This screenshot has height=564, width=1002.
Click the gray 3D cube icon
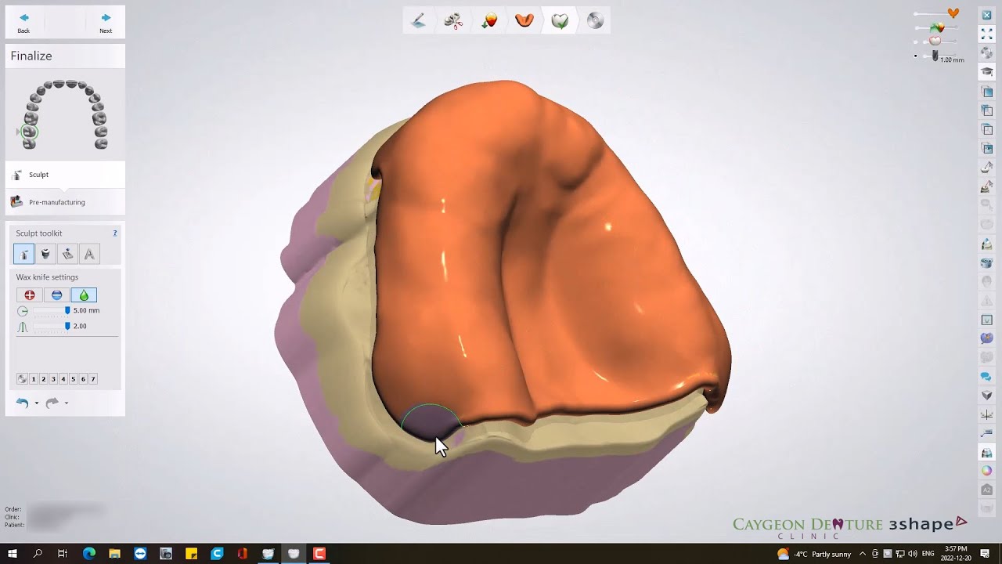pos(987,396)
